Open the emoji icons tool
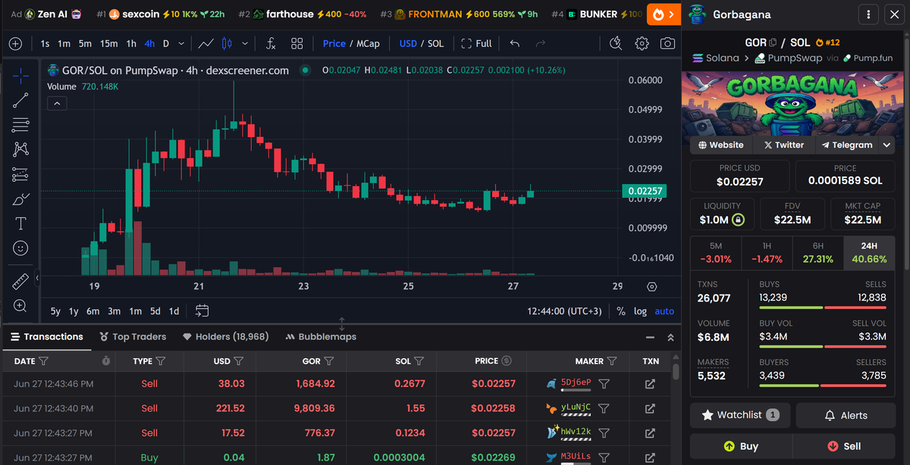The height and width of the screenshot is (465, 910). pyautogui.click(x=20, y=248)
